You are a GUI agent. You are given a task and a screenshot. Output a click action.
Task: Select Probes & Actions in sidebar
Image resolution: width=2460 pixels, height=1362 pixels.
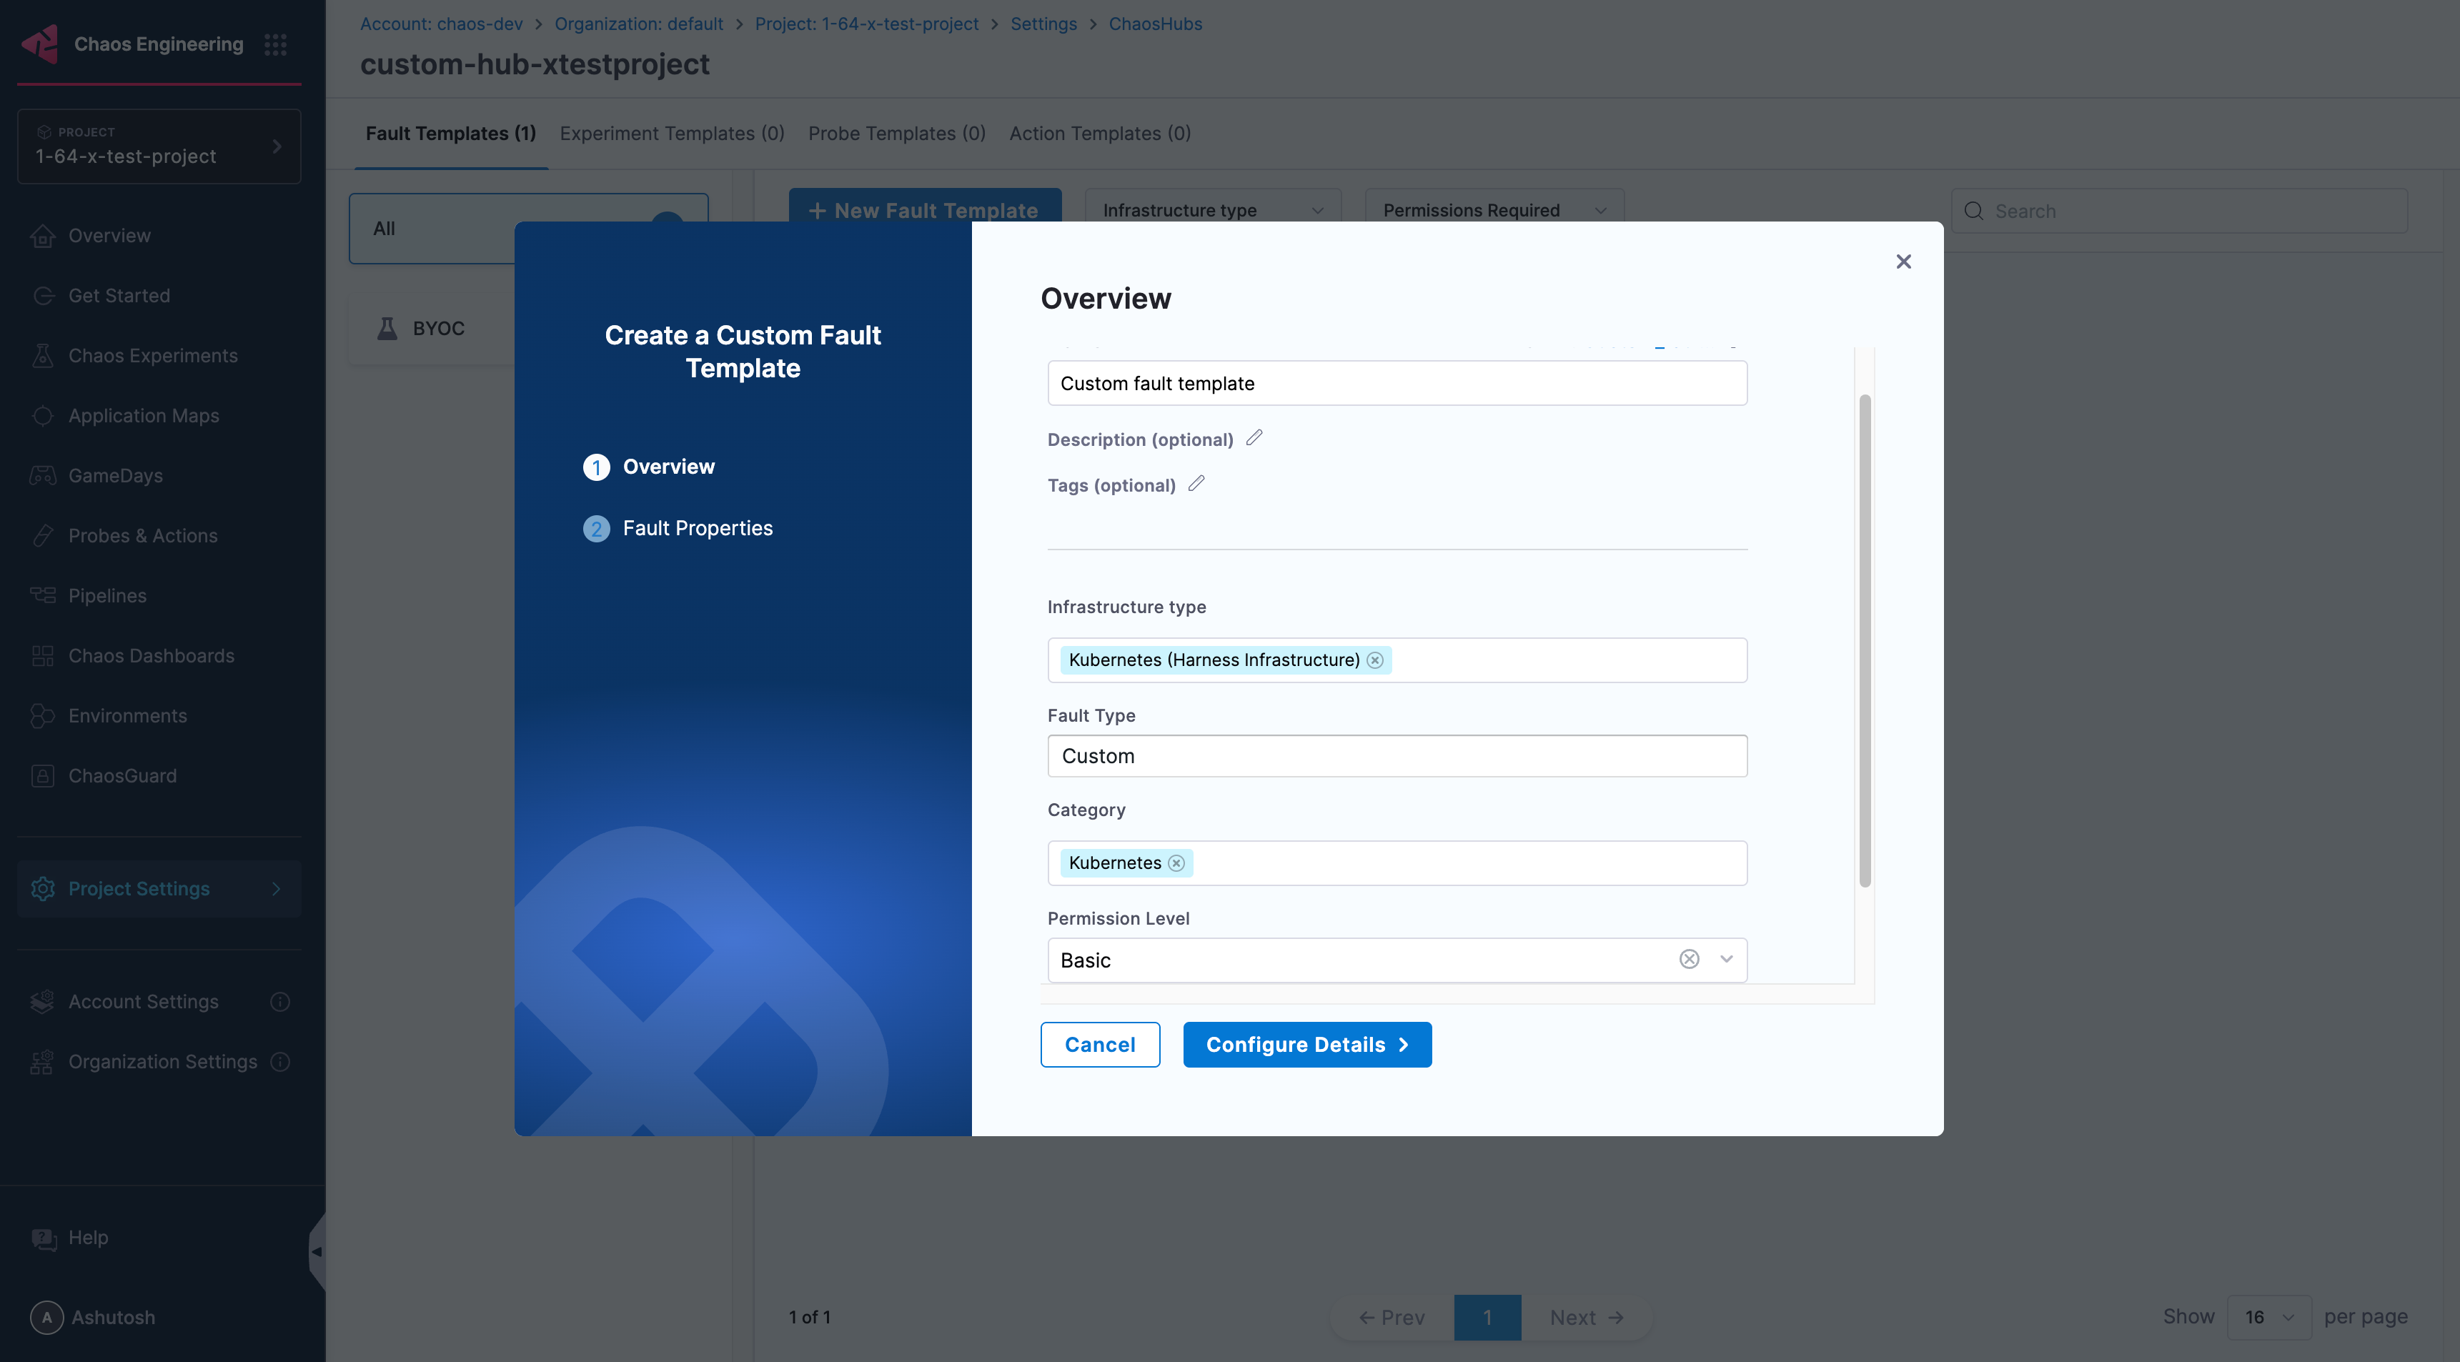143,535
